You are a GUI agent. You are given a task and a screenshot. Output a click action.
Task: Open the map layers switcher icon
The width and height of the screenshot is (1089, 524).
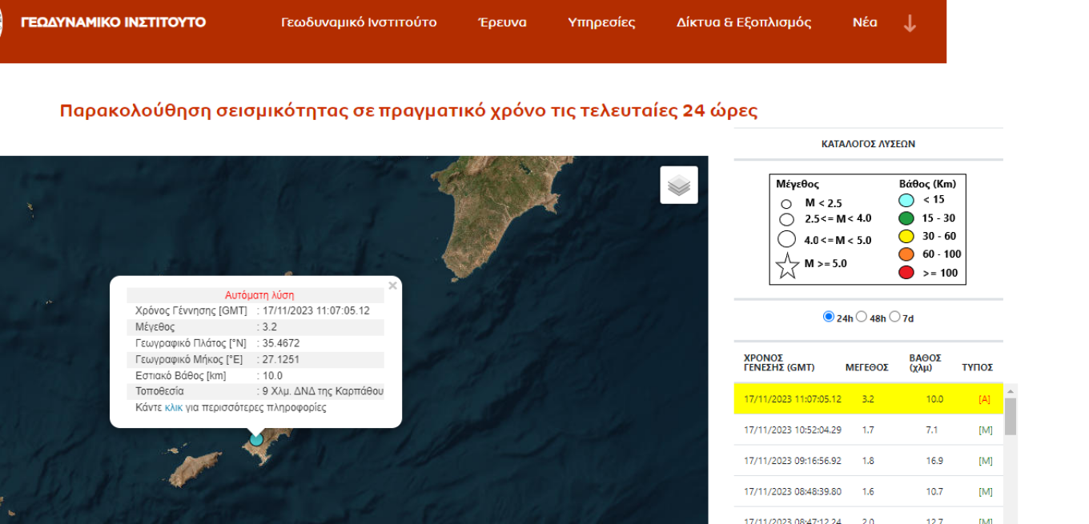click(679, 185)
